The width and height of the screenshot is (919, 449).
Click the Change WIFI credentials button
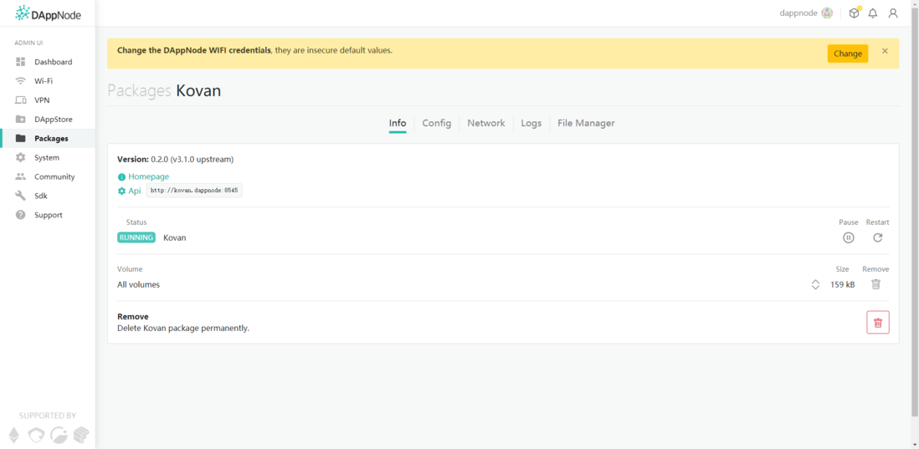tap(848, 54)
